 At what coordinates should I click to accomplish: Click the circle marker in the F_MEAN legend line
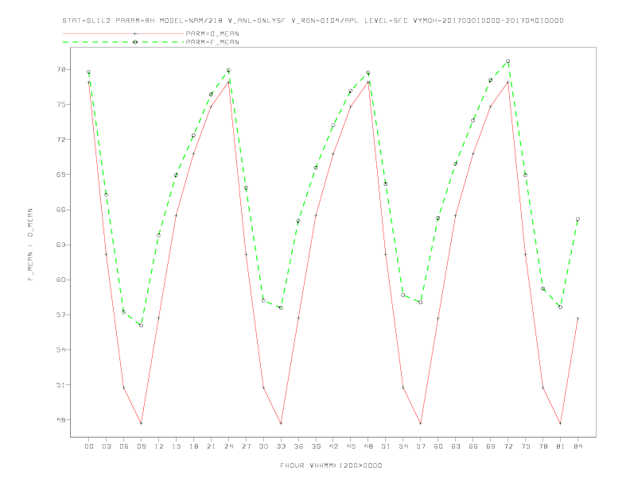coord(135,42)
